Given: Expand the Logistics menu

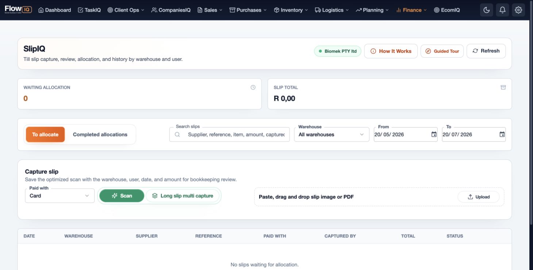Looking at the screenshot, I should [x=332, y=10].
